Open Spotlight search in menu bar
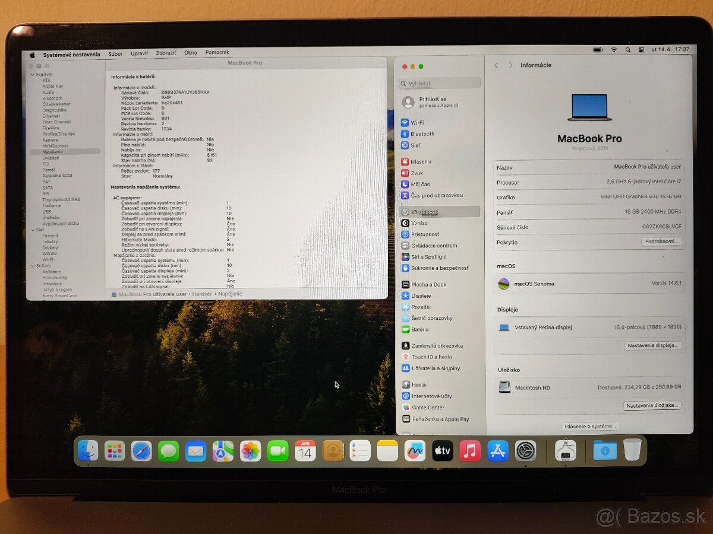This screenshot has width=713, height=534. tap(628, 50)
